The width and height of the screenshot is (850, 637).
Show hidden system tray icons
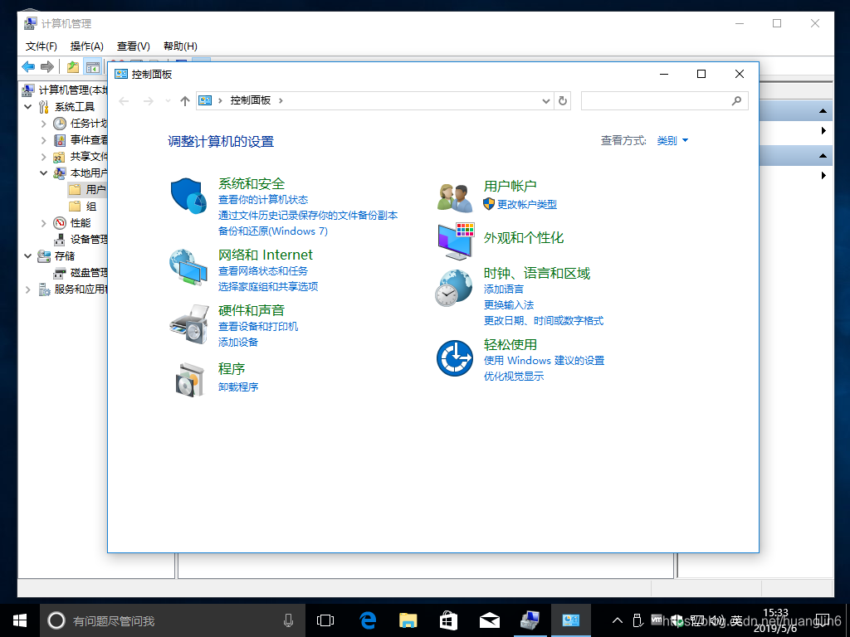pos(617,620)
